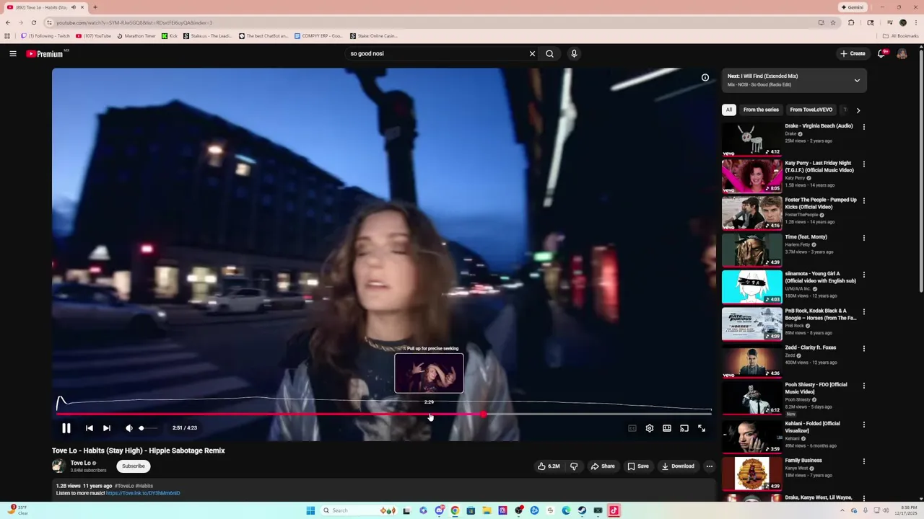Save the video to a playlist
924x519 pixels.
coord(637,466)
